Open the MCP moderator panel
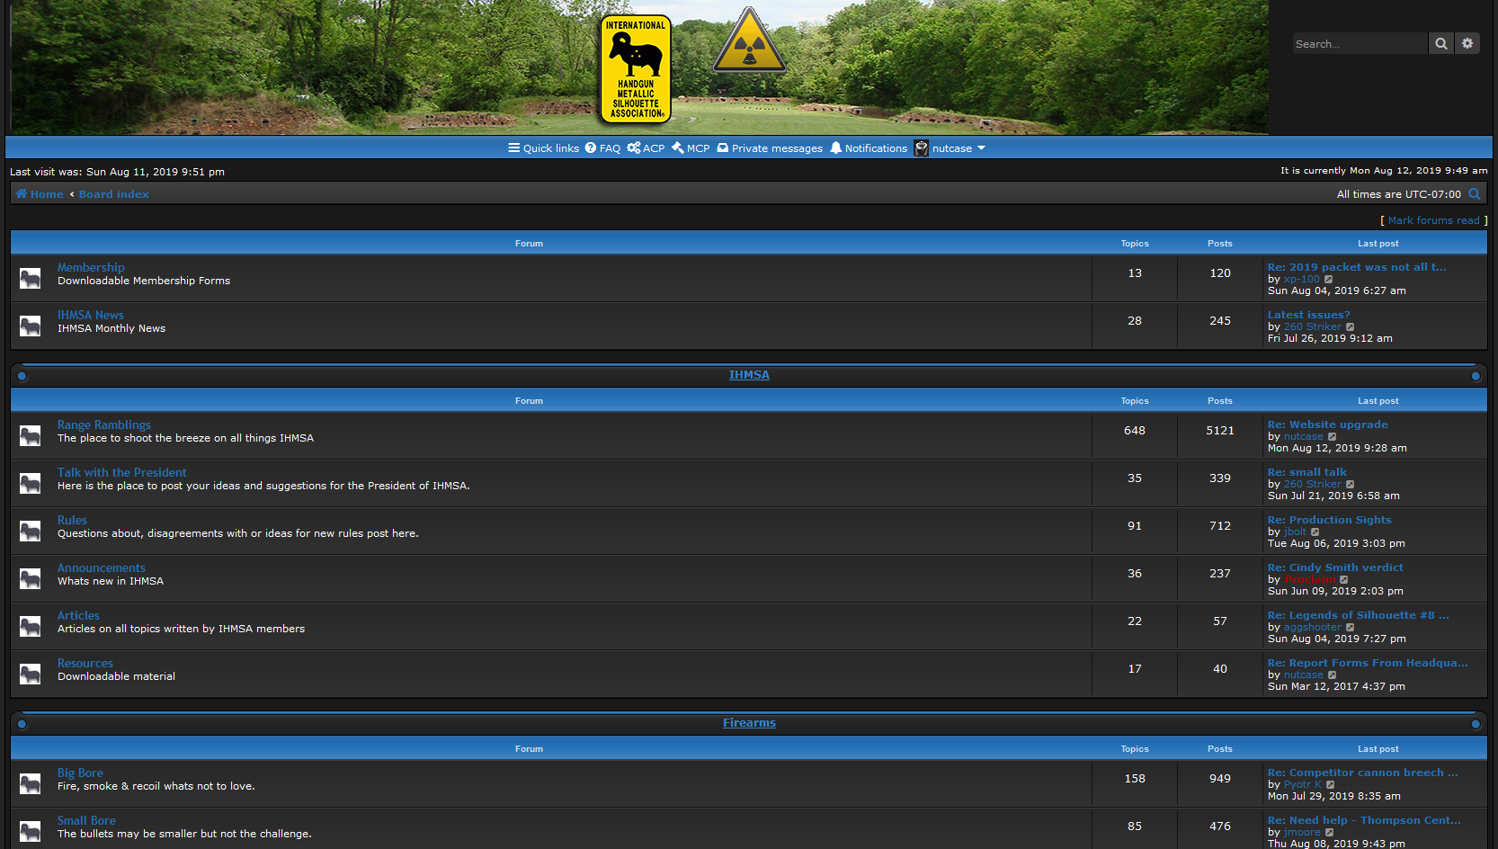The width and height of the screenshot is (1498, 849). (691, 148)
